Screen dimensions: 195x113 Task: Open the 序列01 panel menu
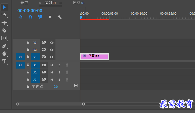click(61, 3)
